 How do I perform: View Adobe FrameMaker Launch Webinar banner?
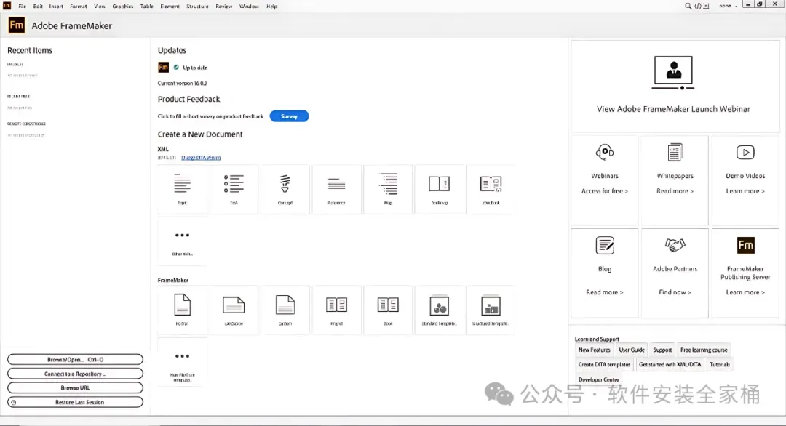click(675, 86)
